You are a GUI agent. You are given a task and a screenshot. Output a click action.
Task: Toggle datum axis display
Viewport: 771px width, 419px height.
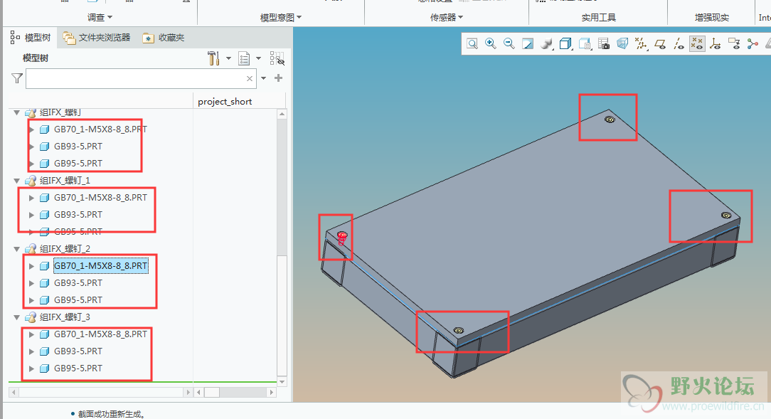coord(679,44)
